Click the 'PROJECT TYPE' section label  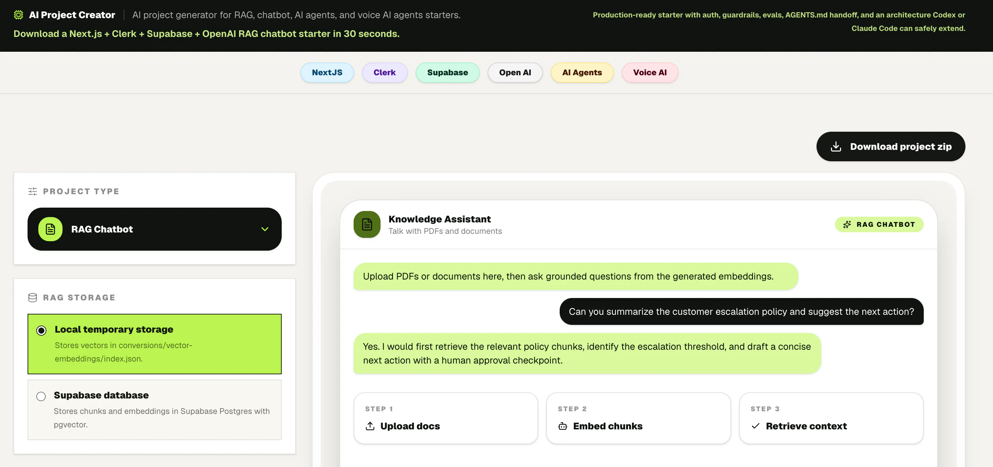coord(81,192)
